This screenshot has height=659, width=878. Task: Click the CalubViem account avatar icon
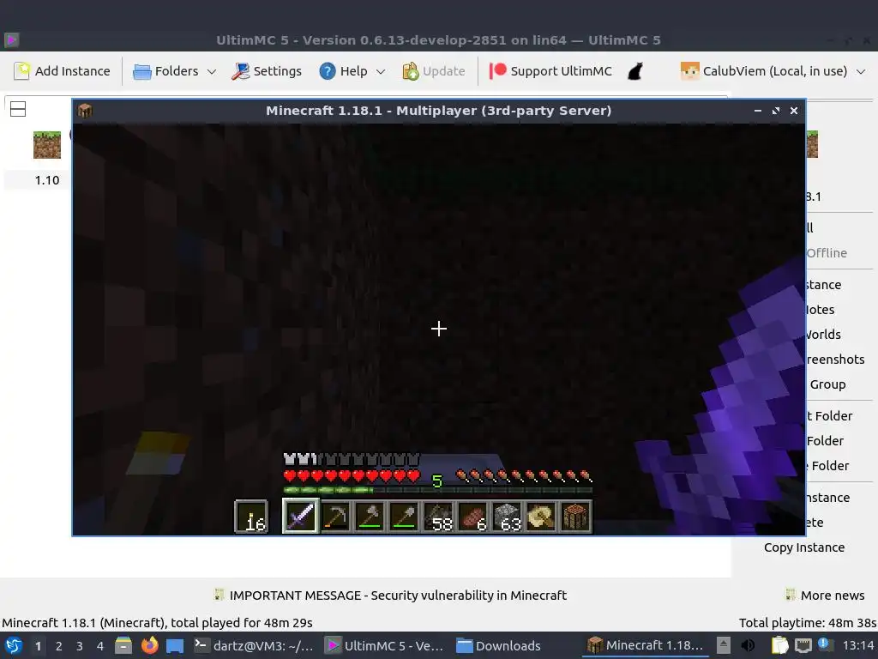tap(689, 71)
